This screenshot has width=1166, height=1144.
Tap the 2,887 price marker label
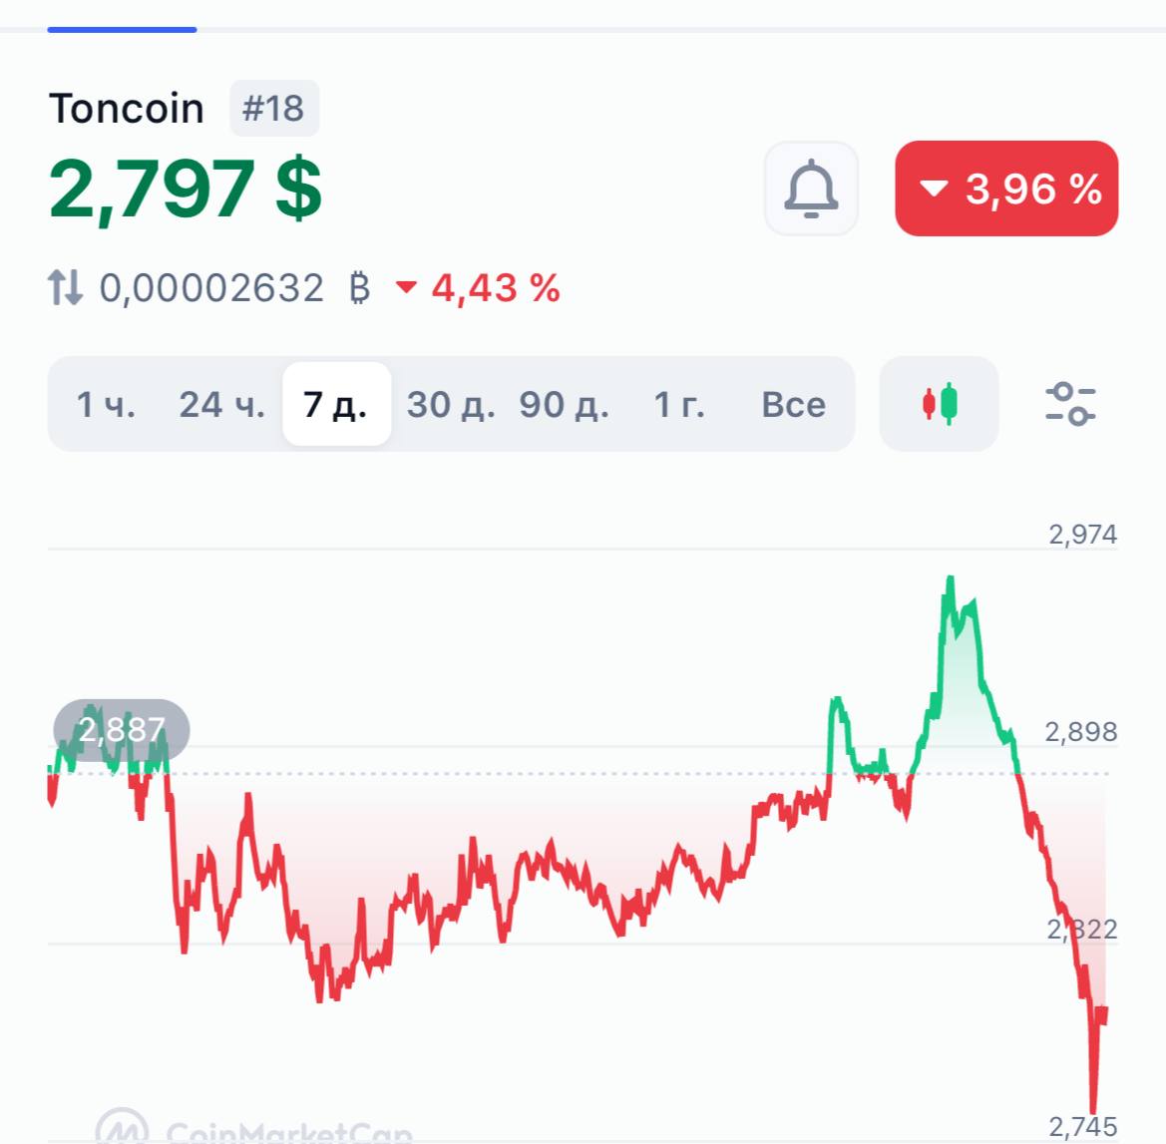(122, 730)
